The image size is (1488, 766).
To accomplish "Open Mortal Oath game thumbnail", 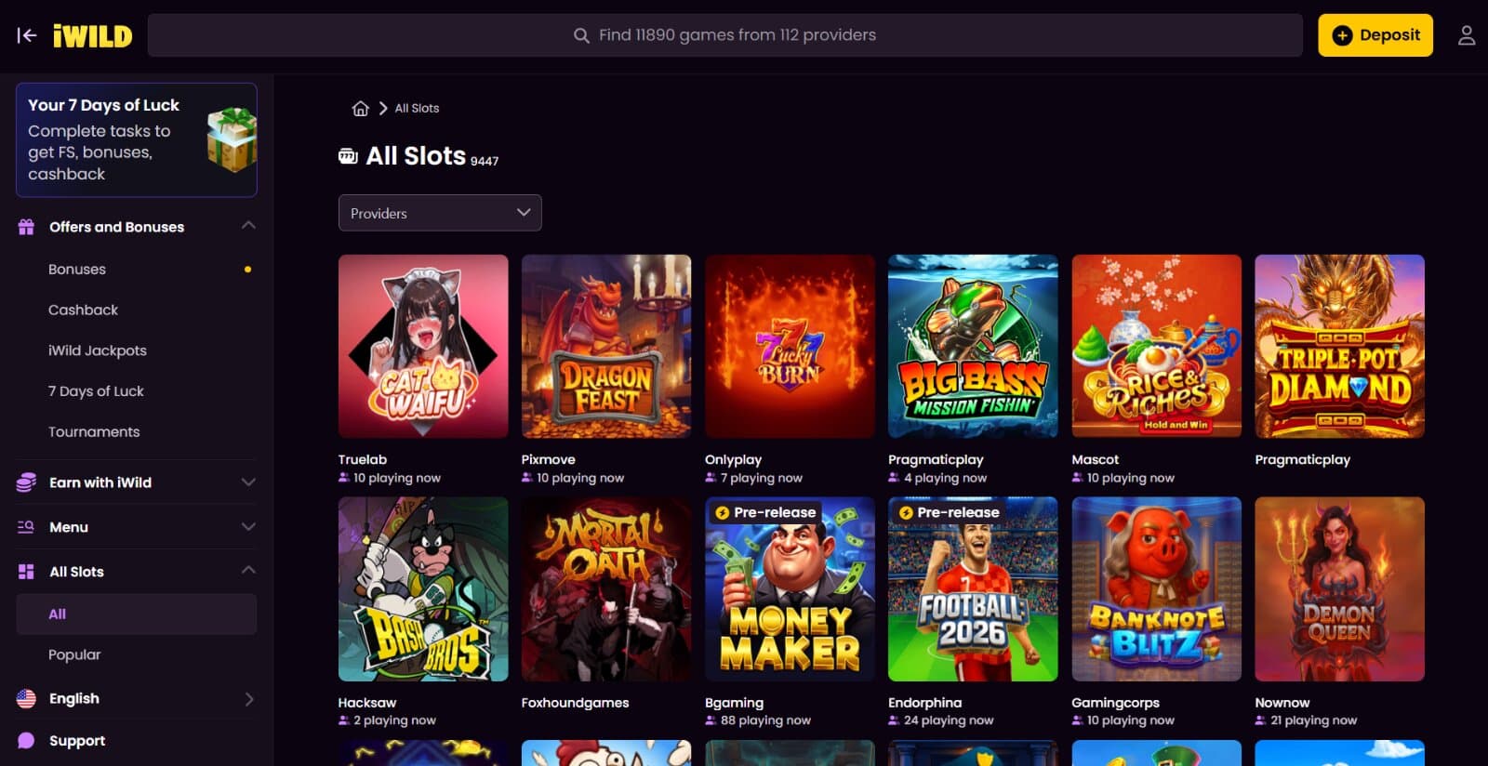I will 606,588.
